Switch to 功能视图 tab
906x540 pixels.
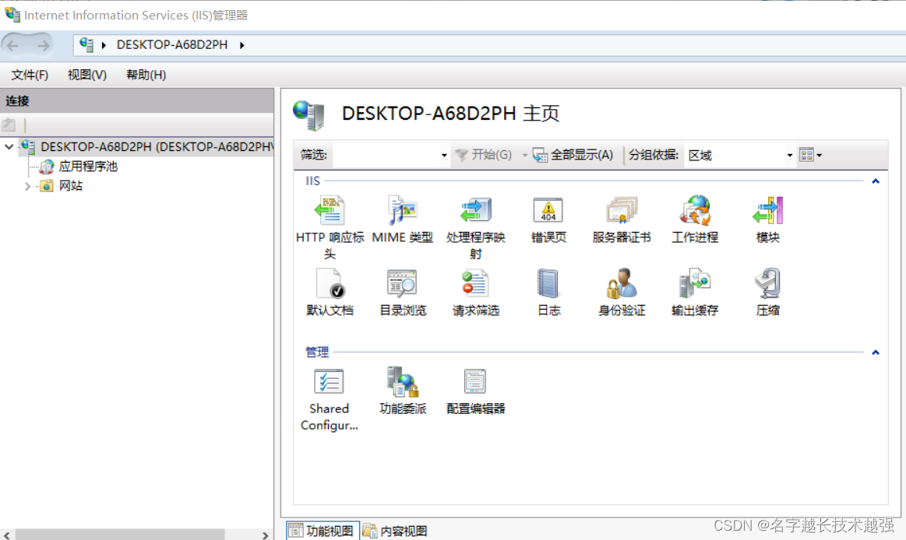[323, 531]
